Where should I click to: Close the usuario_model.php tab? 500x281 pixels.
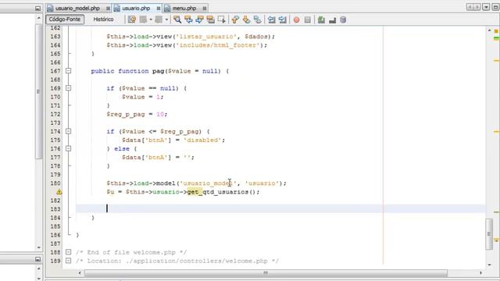pyautogui.click(x=108, y=9)
